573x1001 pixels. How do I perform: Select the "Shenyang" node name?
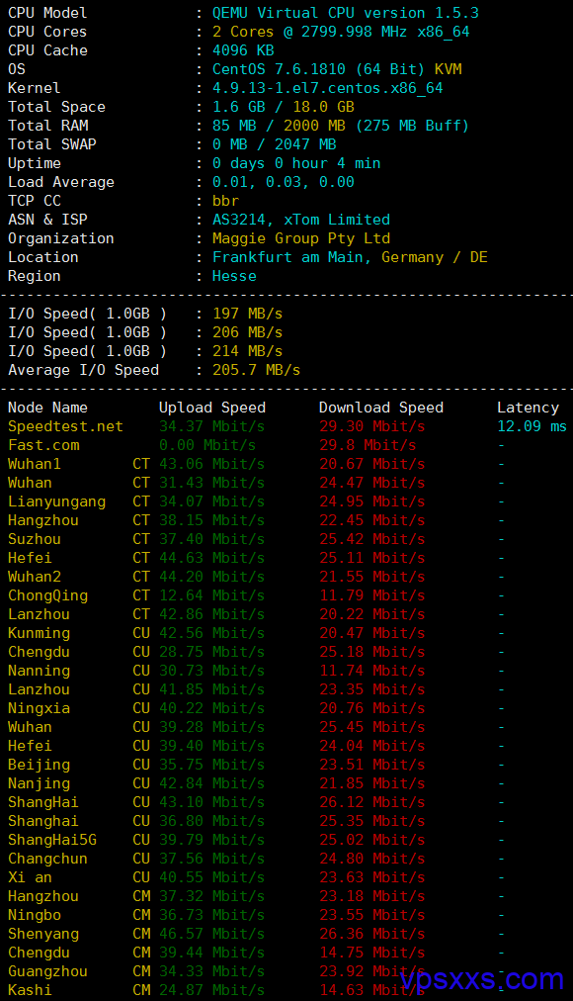pos(43,934)
